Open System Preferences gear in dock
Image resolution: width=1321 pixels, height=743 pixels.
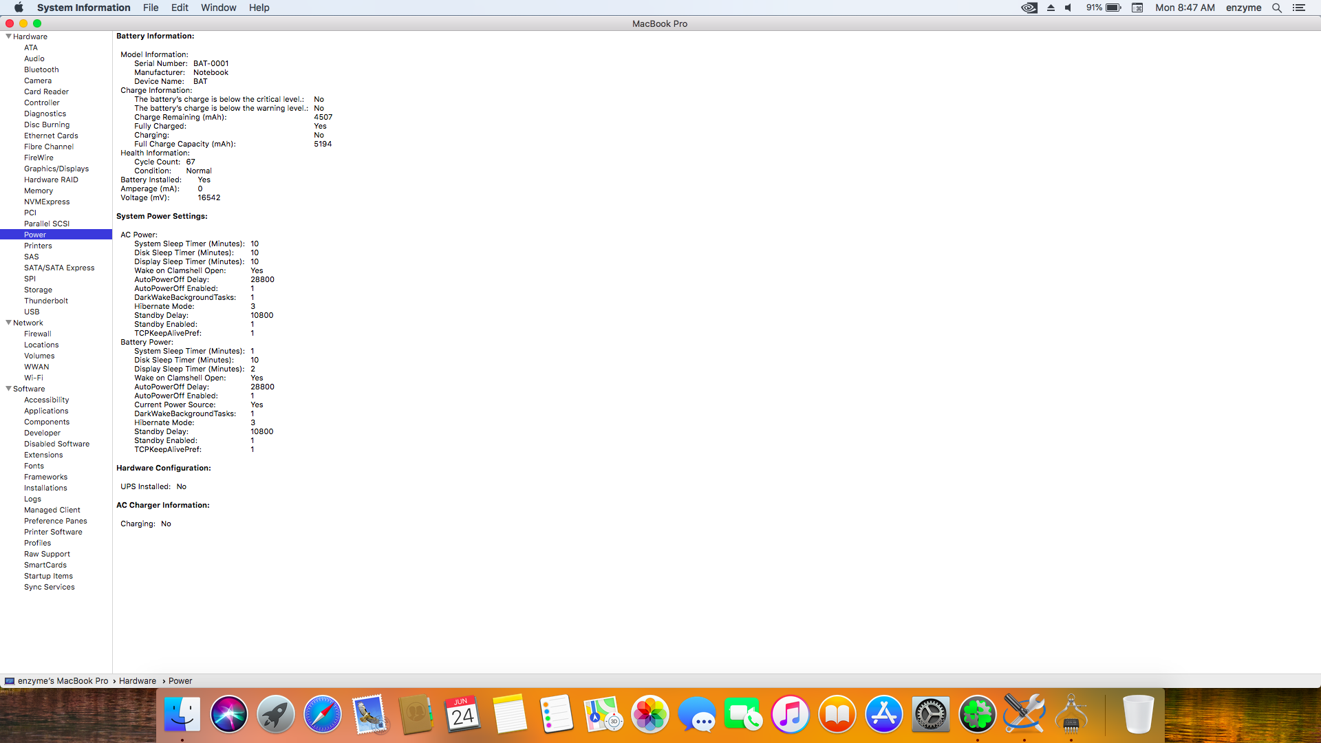point(930,715)
